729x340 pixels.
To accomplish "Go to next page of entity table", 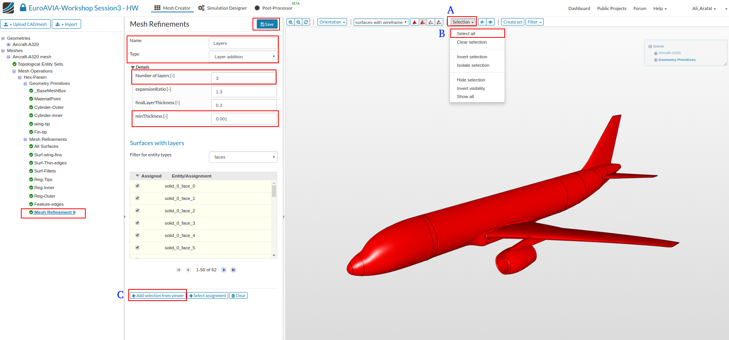I will click(224, 270).
